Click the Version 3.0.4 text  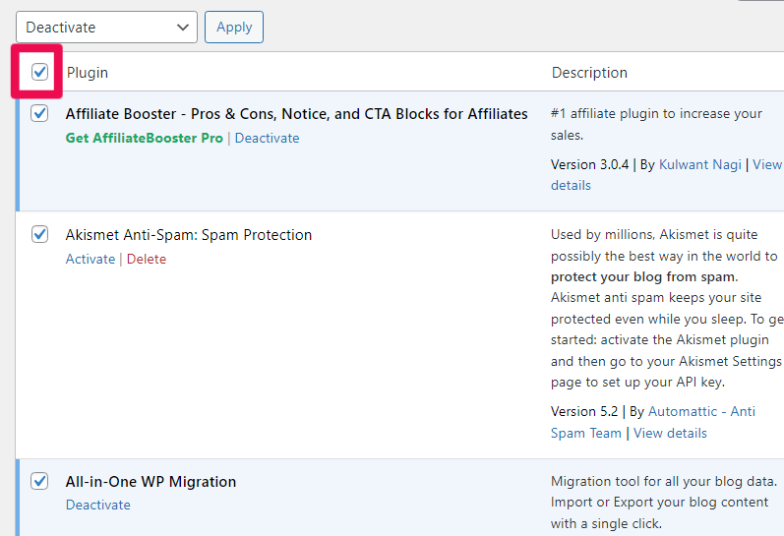[589, 164]
